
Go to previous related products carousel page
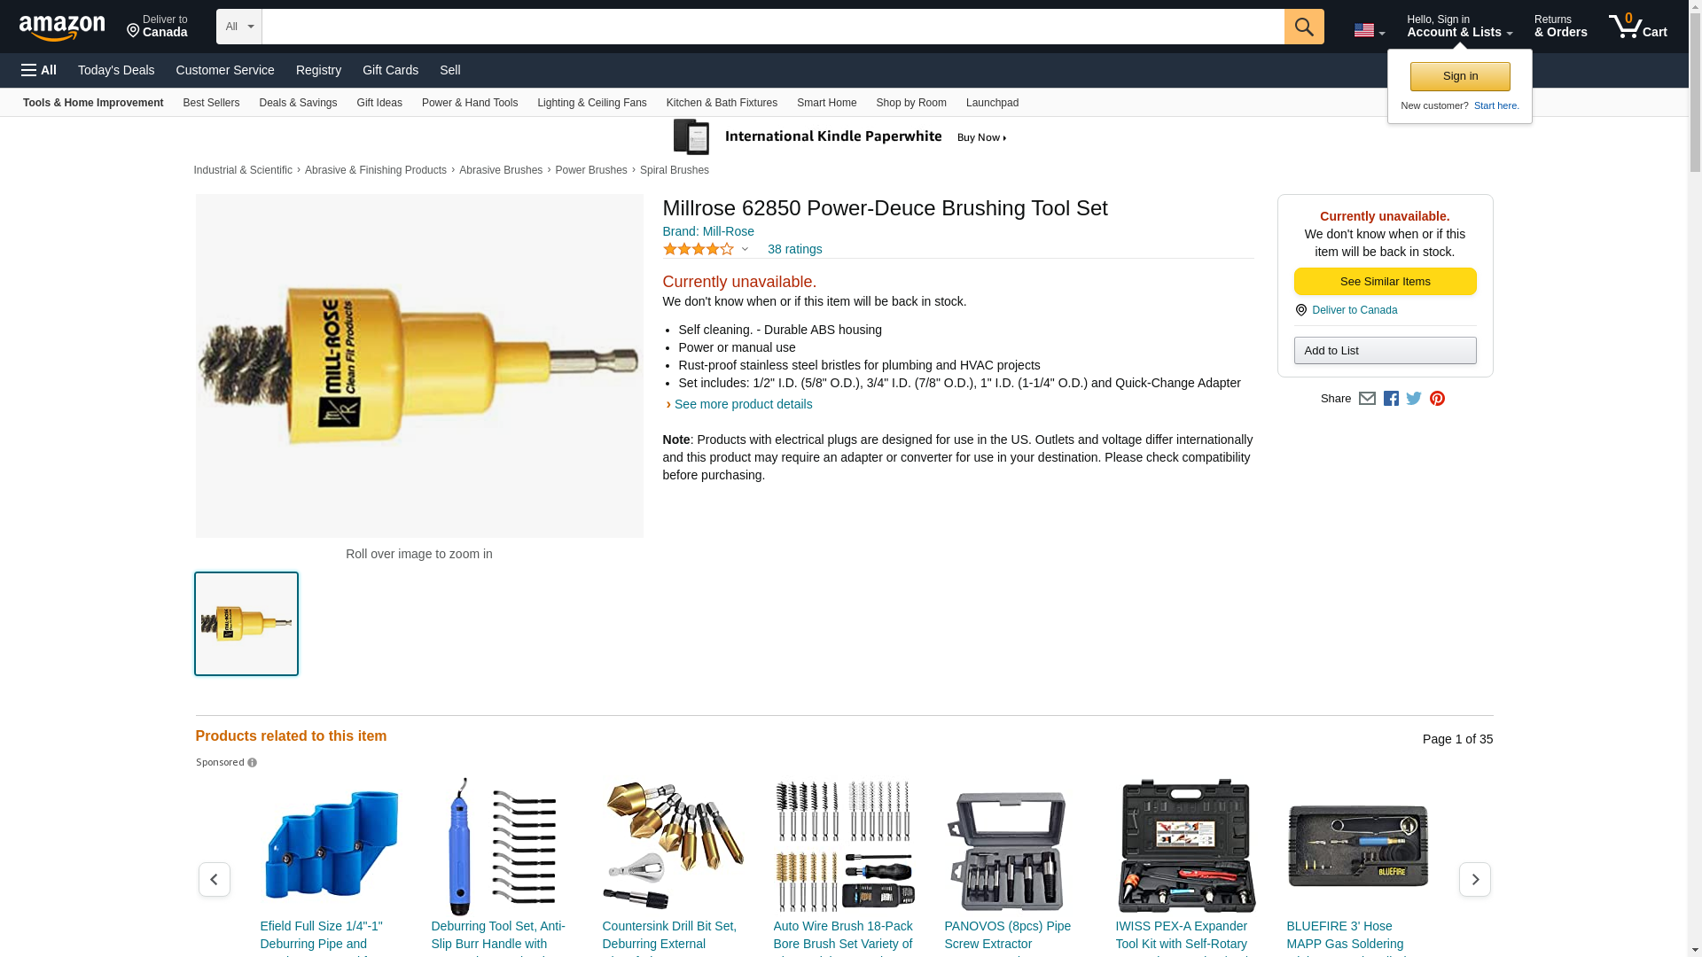[214, 879]
